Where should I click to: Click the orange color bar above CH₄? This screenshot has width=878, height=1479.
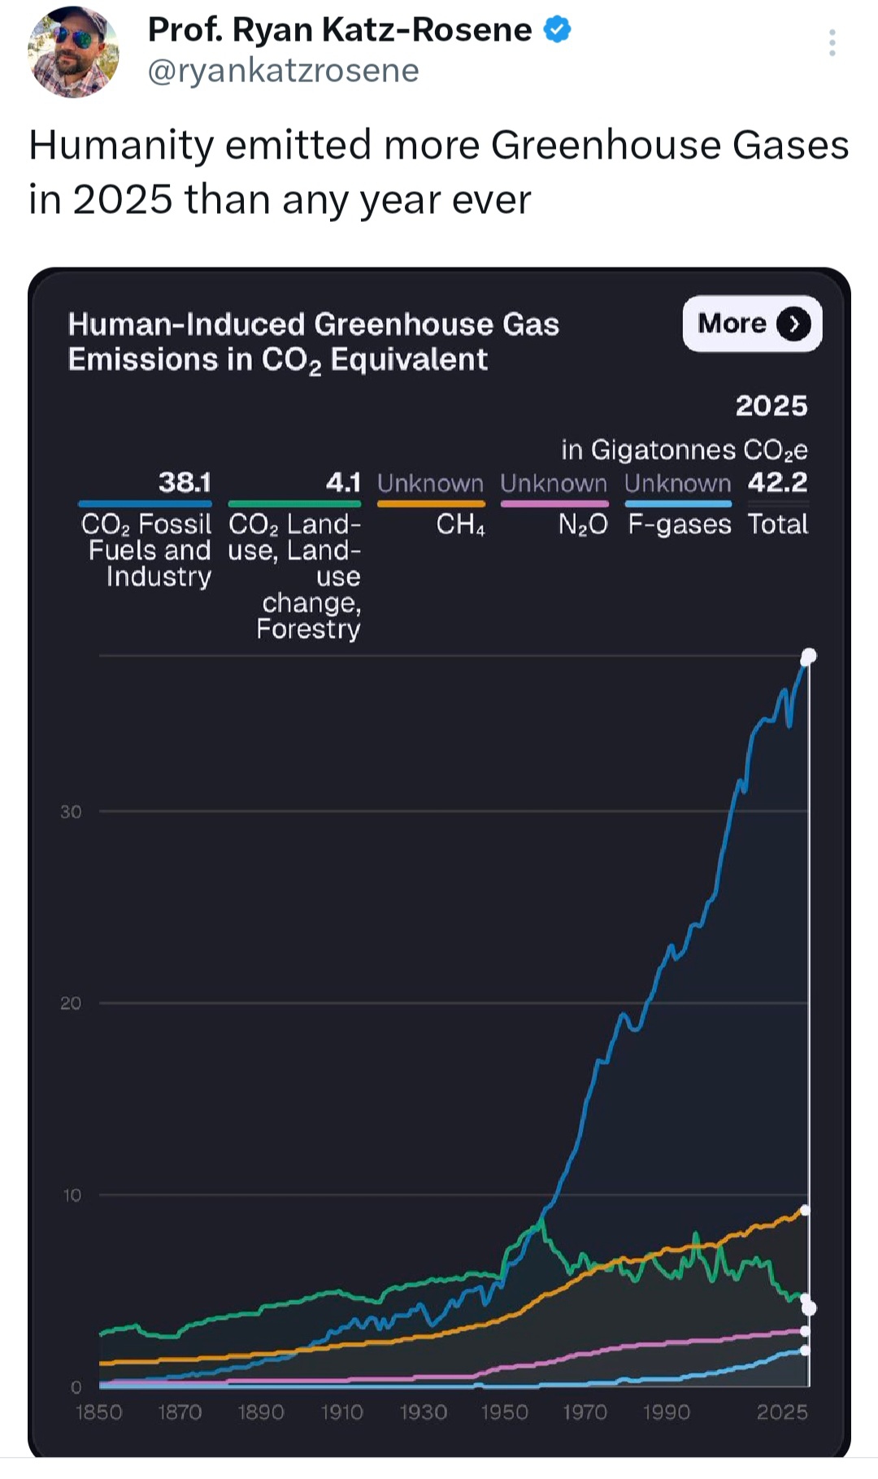pos(431,504)
